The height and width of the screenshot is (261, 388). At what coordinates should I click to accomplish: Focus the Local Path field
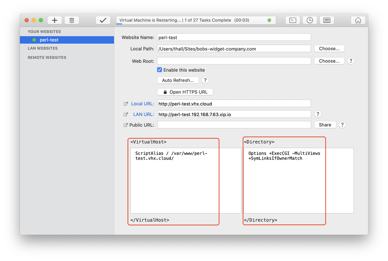pyautogui.click(x=234, y=49)
